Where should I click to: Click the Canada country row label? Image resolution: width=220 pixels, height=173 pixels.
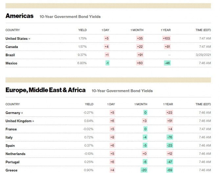12,47
